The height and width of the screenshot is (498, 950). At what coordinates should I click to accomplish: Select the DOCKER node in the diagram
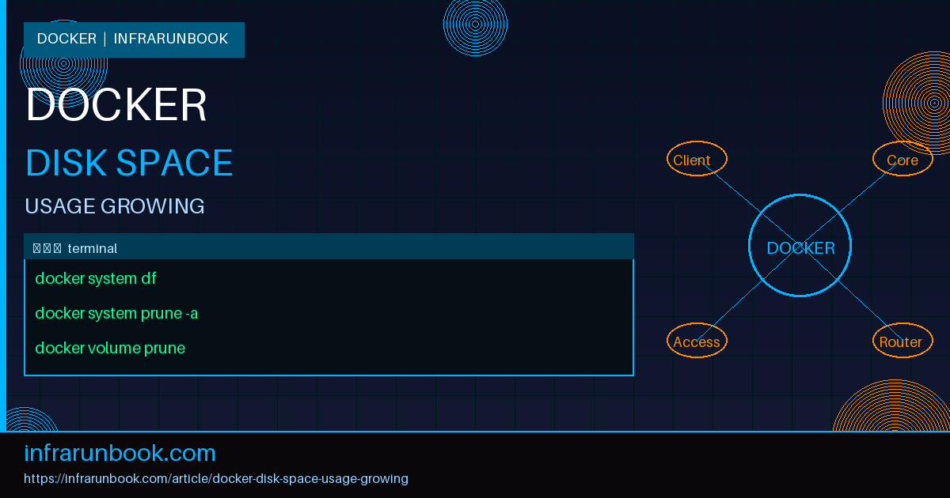coord(800,247)
